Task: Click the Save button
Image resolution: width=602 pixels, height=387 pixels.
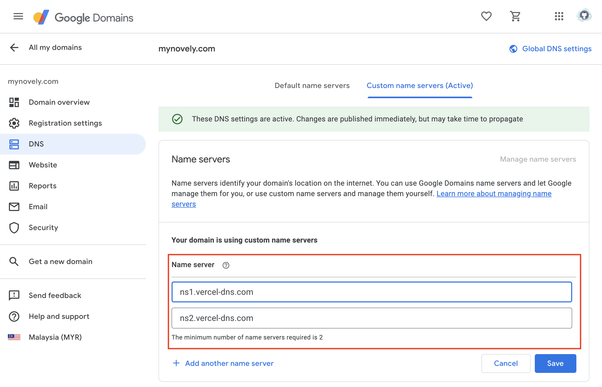Action: pos(555,363)
